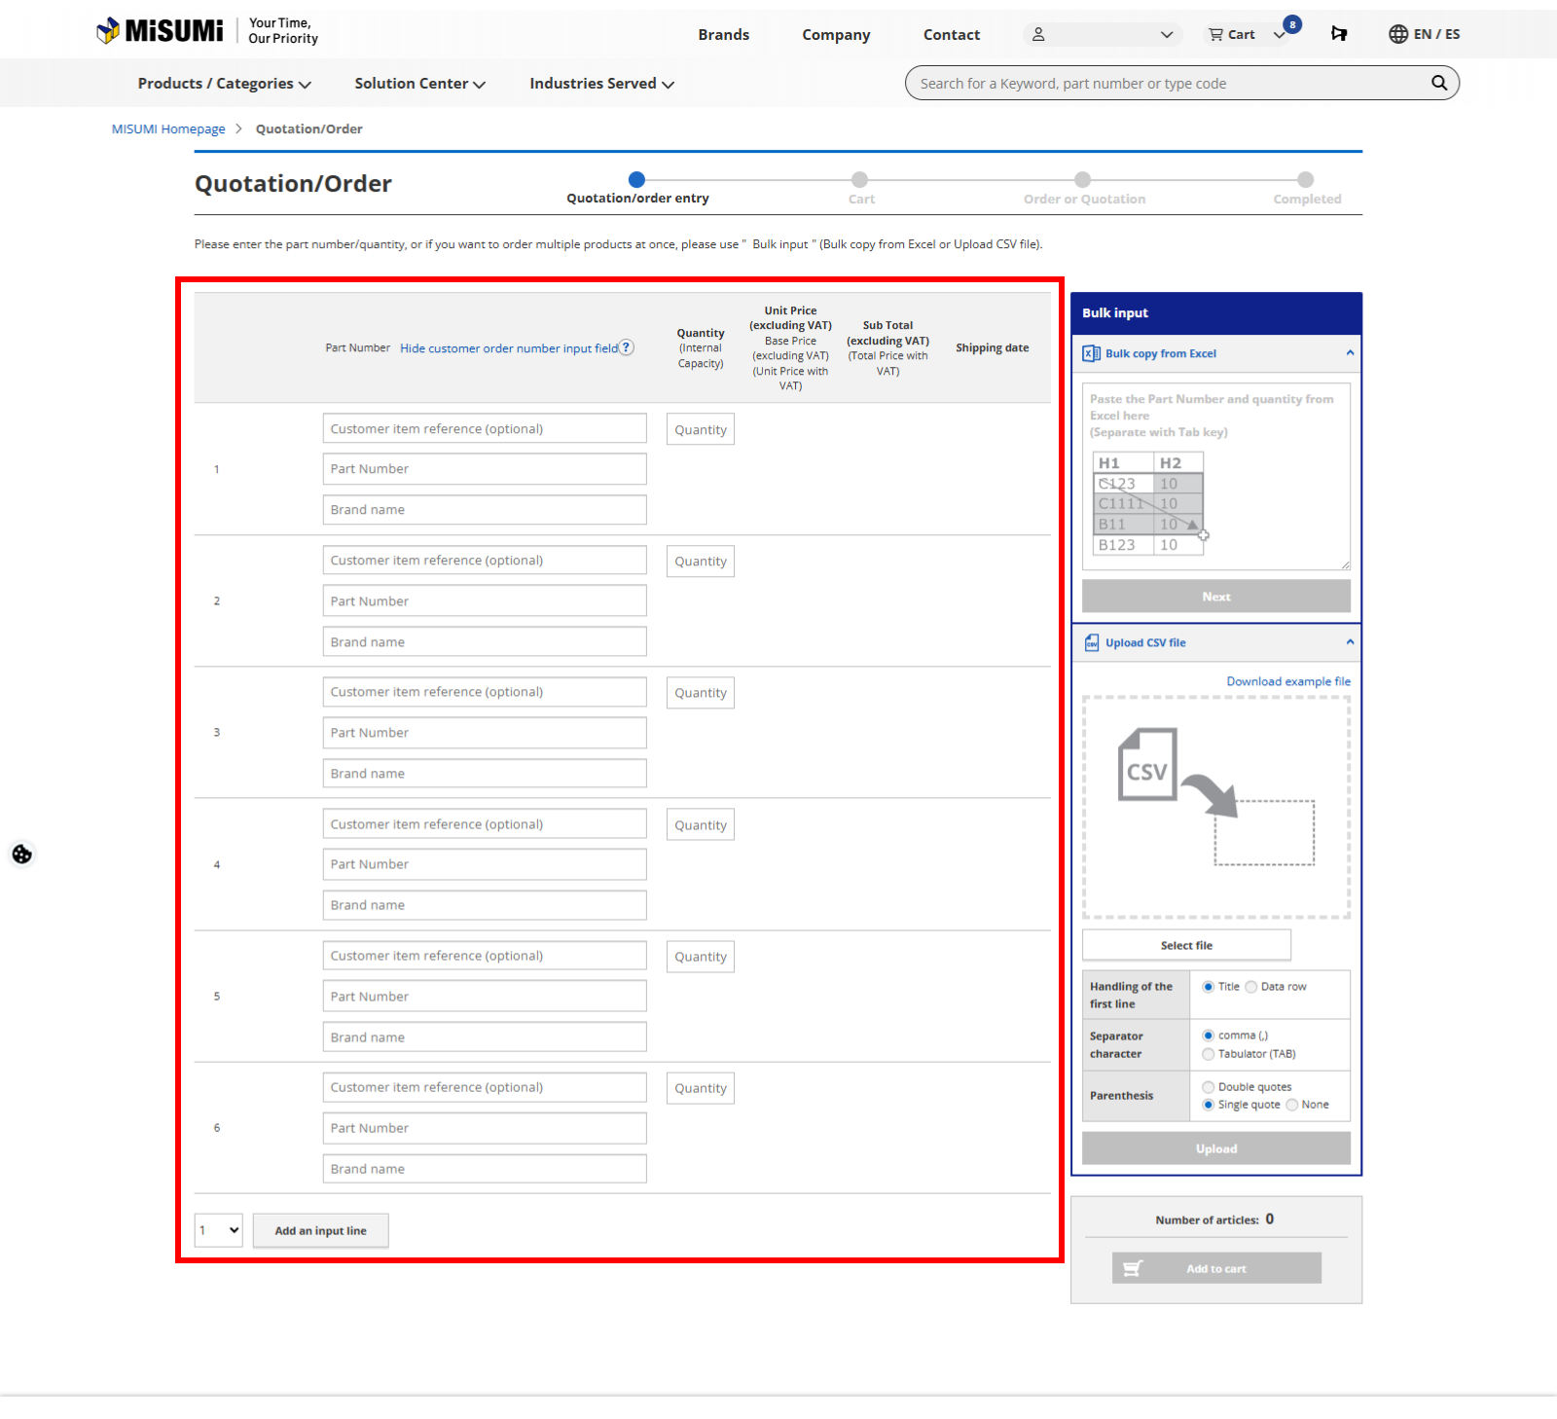Click Download example file link
The height and width of the screenshot is (1419, 1557).
(1287, 681)
